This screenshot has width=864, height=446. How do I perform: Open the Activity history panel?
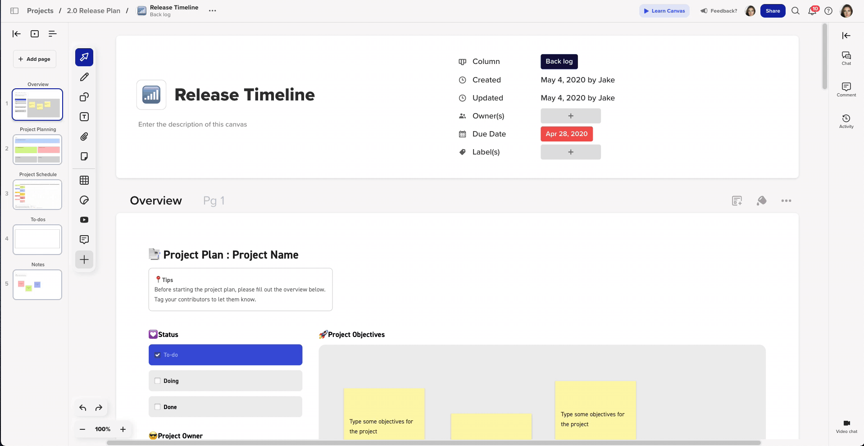(846, 121)
